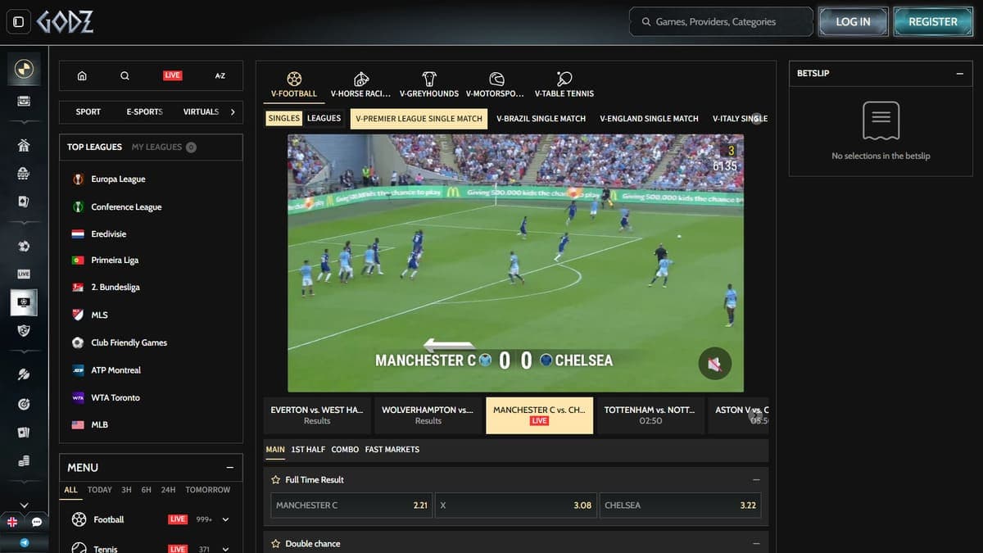
Task: Open the top yin-yang sidebar icon
Action: pos(24,69)
